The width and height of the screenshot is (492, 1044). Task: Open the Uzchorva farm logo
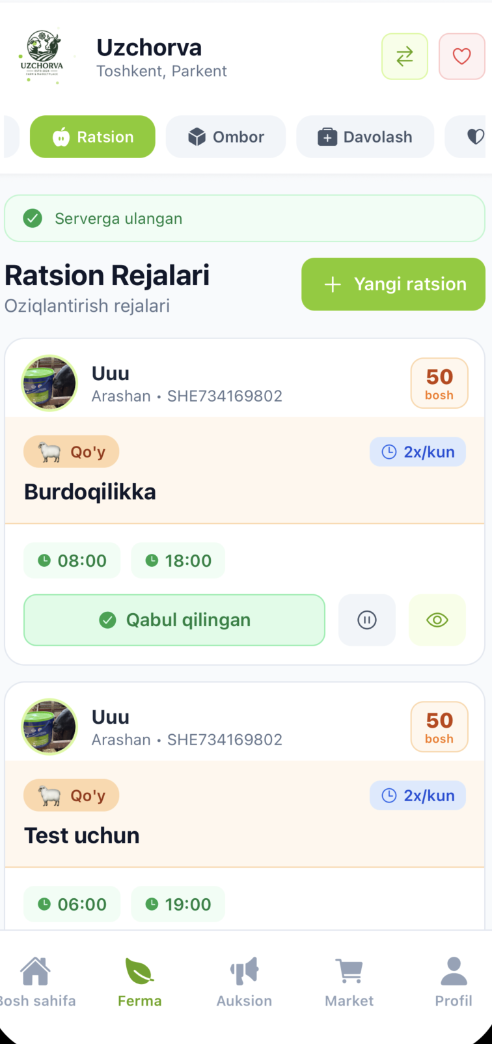[43, 57]
